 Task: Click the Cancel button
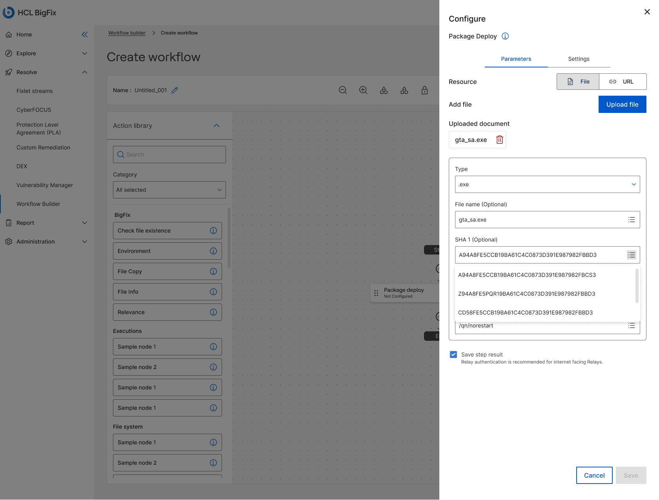click(594, 475)
